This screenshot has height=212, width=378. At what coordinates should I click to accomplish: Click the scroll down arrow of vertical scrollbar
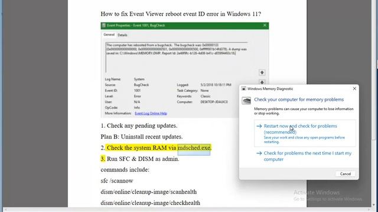374,205
